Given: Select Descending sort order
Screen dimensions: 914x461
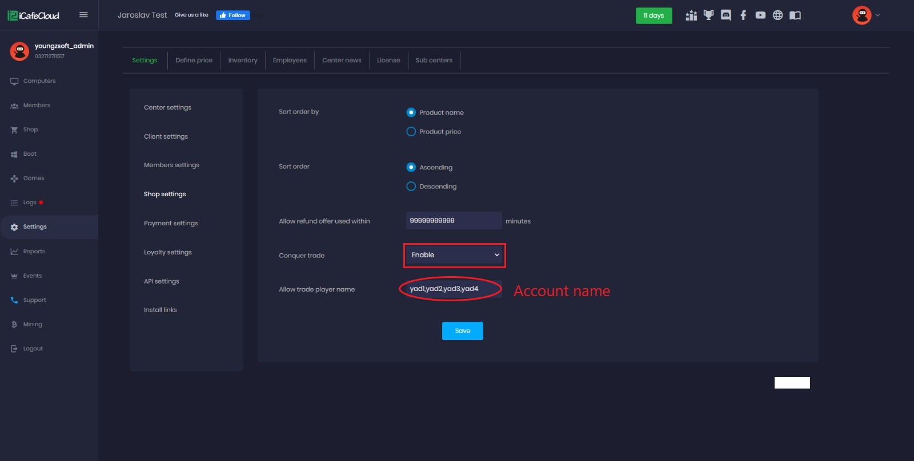Looking at the screenshot, I should pos(411,187).
